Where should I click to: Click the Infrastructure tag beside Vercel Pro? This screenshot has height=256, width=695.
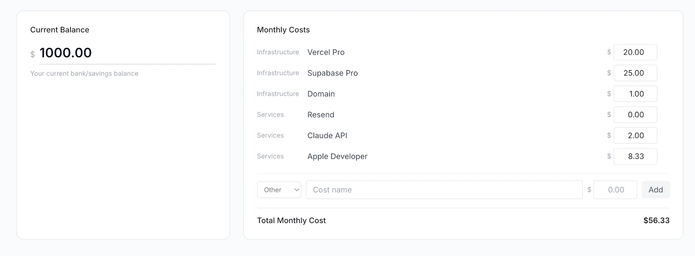pos(278,52)
